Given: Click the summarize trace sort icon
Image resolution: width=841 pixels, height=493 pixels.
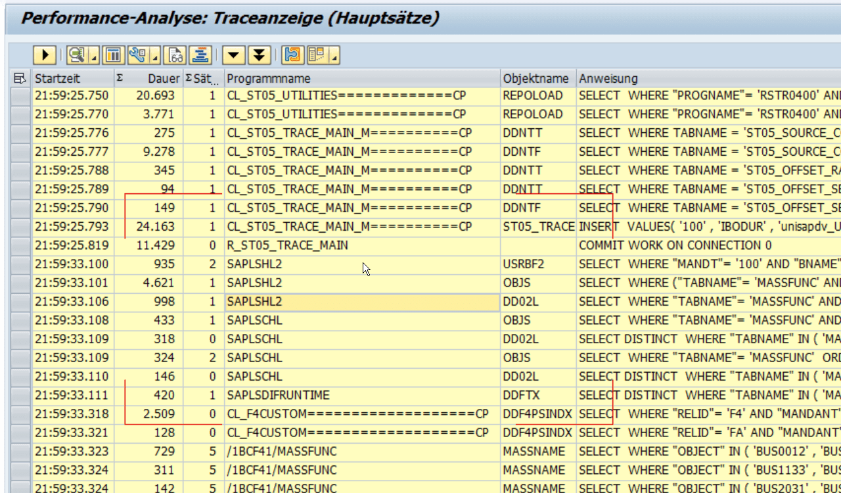Looking at the screenshot, I should tap(200, 55).
